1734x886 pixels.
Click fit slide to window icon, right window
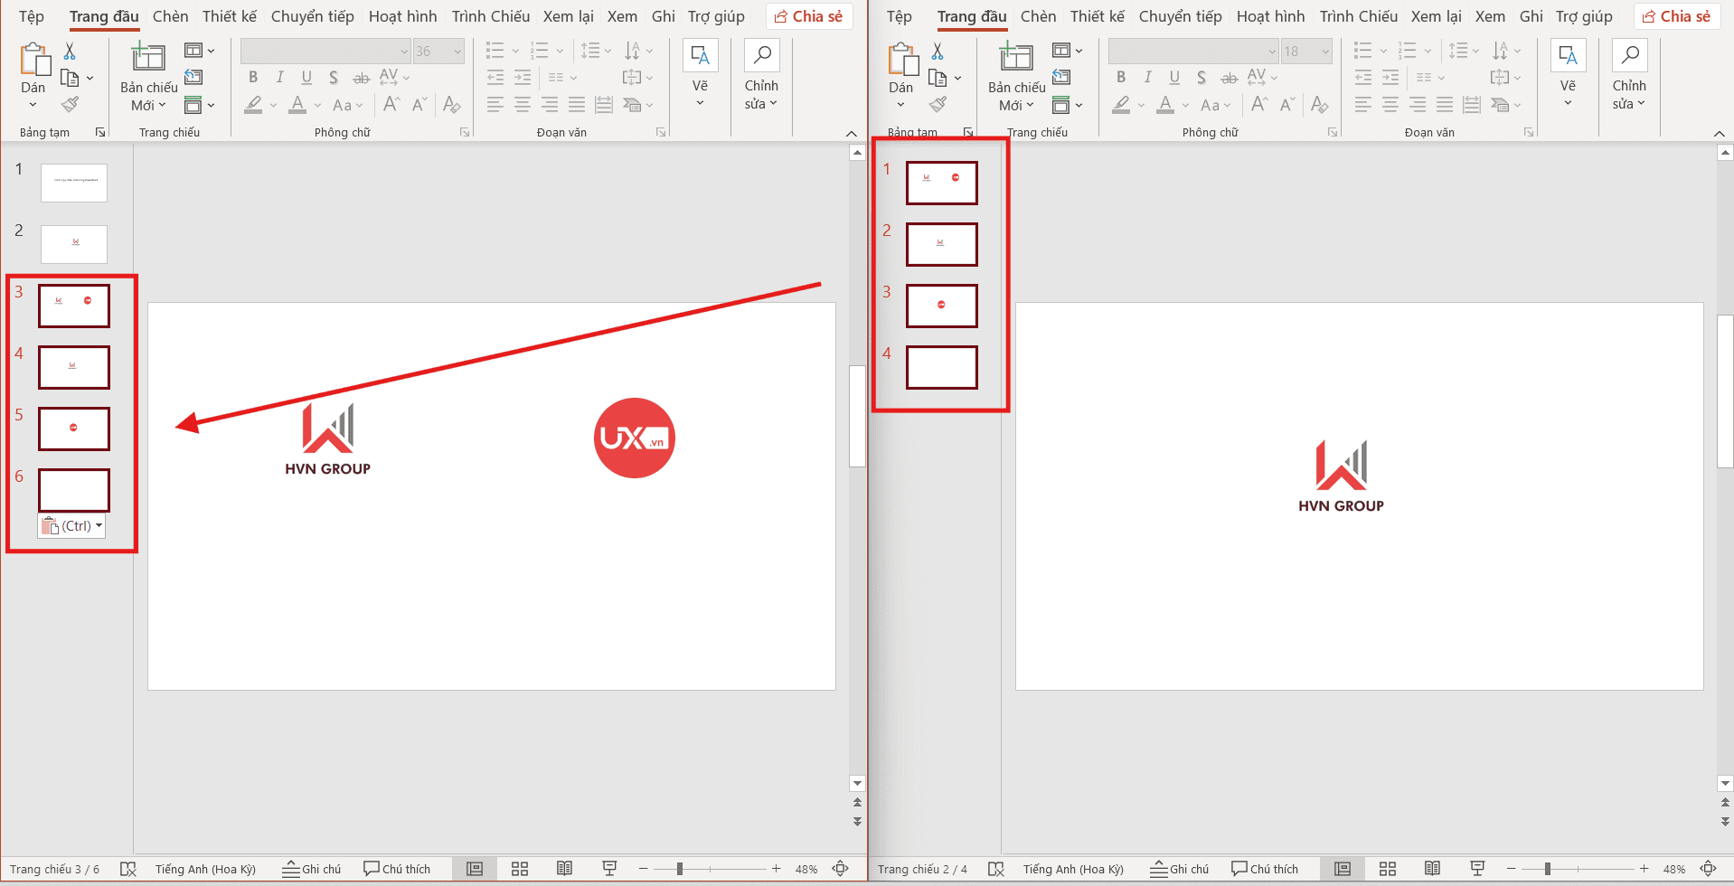1708,869
